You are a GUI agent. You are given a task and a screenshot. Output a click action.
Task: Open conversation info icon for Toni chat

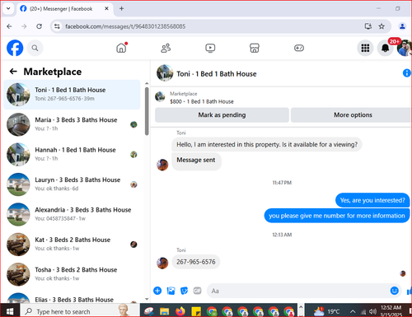tap(406, 73)
